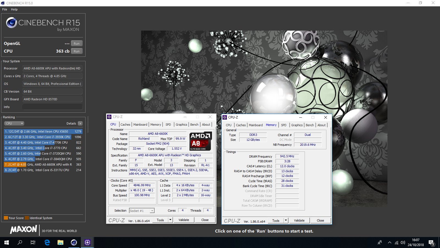The image size is (440, 248).
Task: Open File Explorer from taskbar
Action: coord(61,242)
